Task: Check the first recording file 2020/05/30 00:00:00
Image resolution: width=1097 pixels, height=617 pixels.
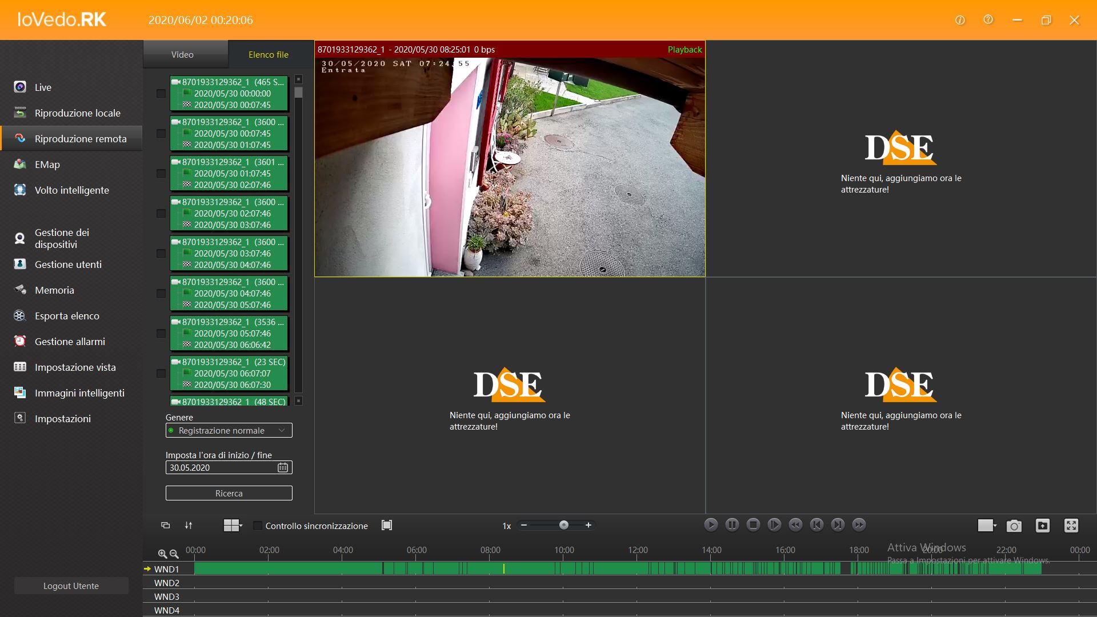Action: (161, 94)
